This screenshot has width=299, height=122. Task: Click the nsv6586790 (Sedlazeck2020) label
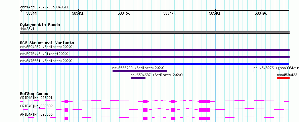click(x=139, y=68)
